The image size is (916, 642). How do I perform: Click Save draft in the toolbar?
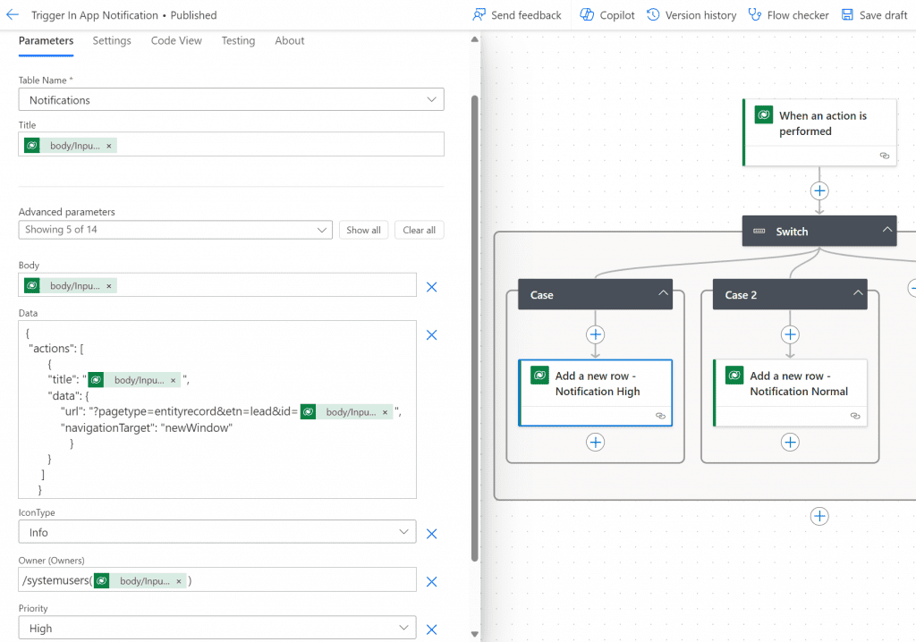pyautogui.click(x=874, y=15)
